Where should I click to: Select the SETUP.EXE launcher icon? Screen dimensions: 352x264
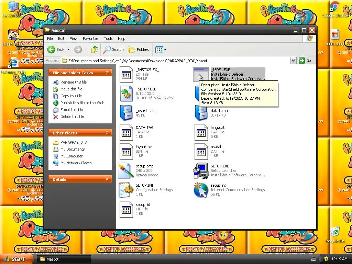coord(201,171)
